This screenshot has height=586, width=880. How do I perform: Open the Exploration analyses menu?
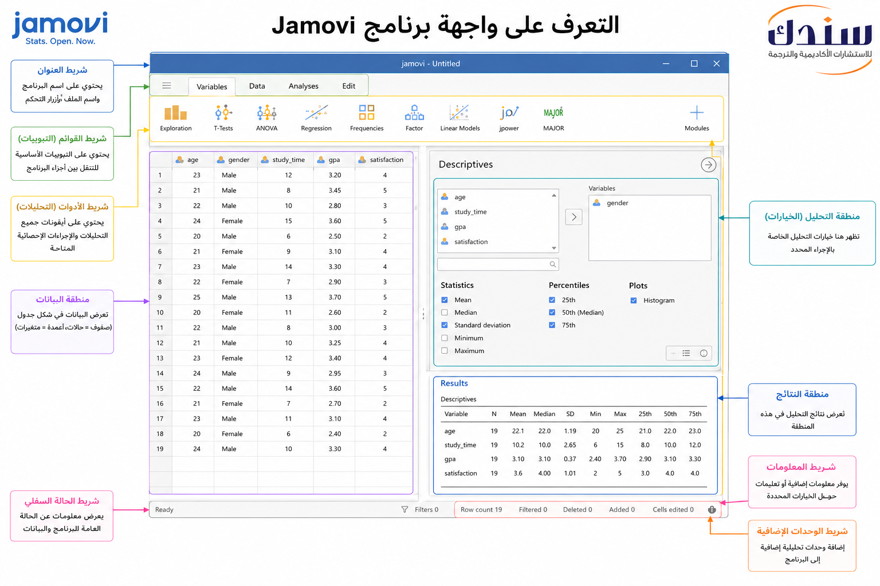coord(176,118)
